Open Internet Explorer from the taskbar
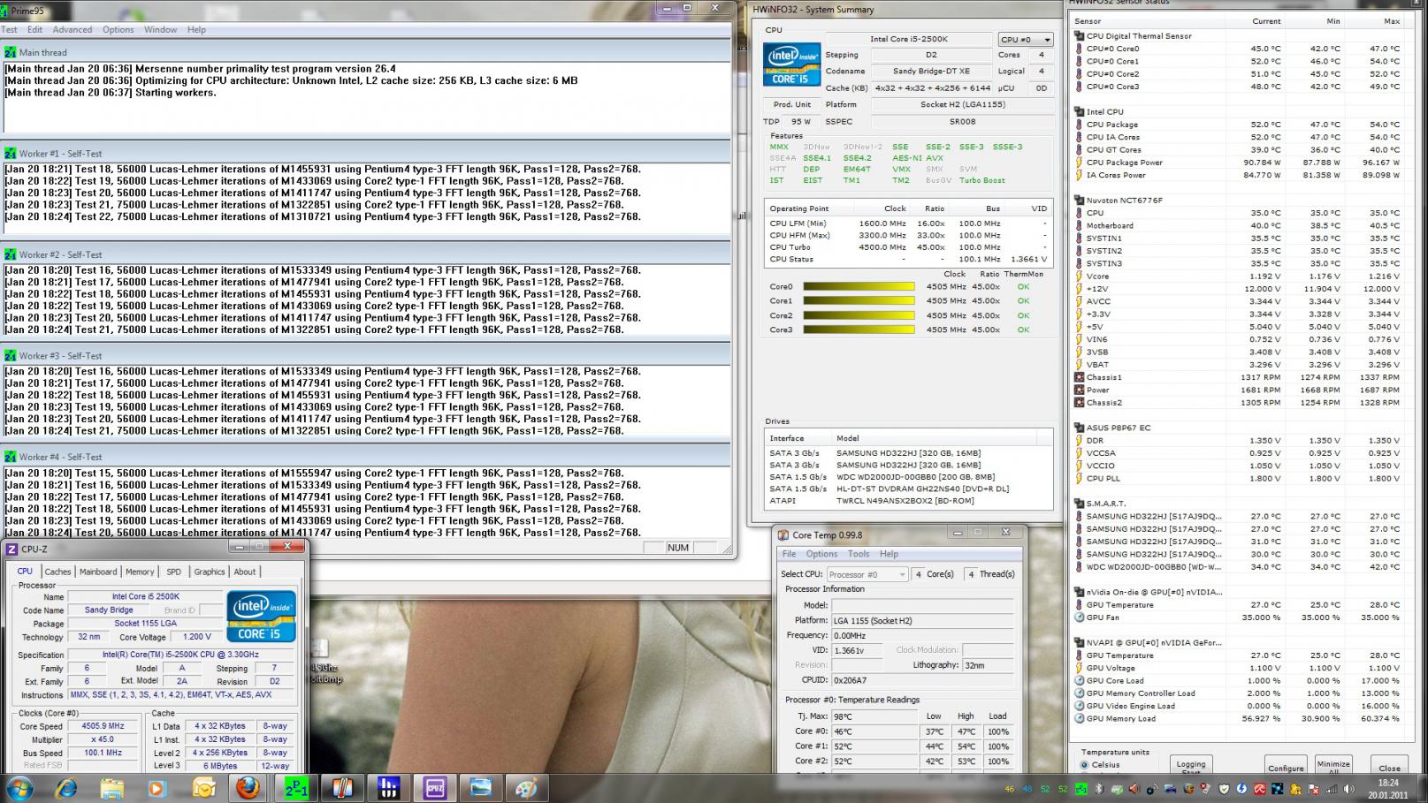 coord(66,788)
